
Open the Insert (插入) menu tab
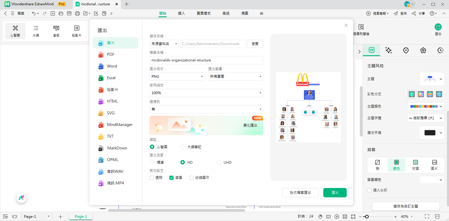click(181, 13)
